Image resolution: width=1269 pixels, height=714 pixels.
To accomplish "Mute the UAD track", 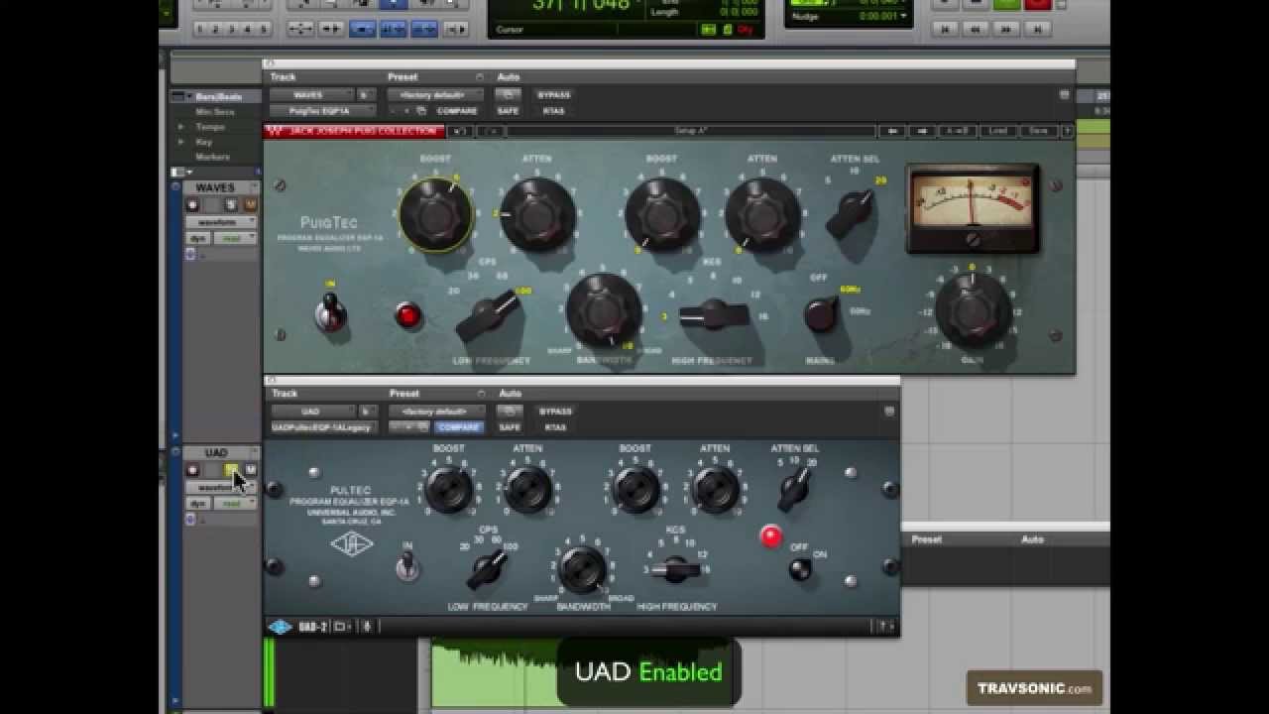I will tap(250, 469).
